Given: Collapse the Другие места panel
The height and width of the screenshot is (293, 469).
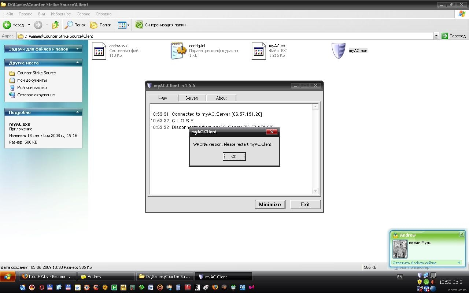Looking at the screenshot, I should [x=78, y=63].
